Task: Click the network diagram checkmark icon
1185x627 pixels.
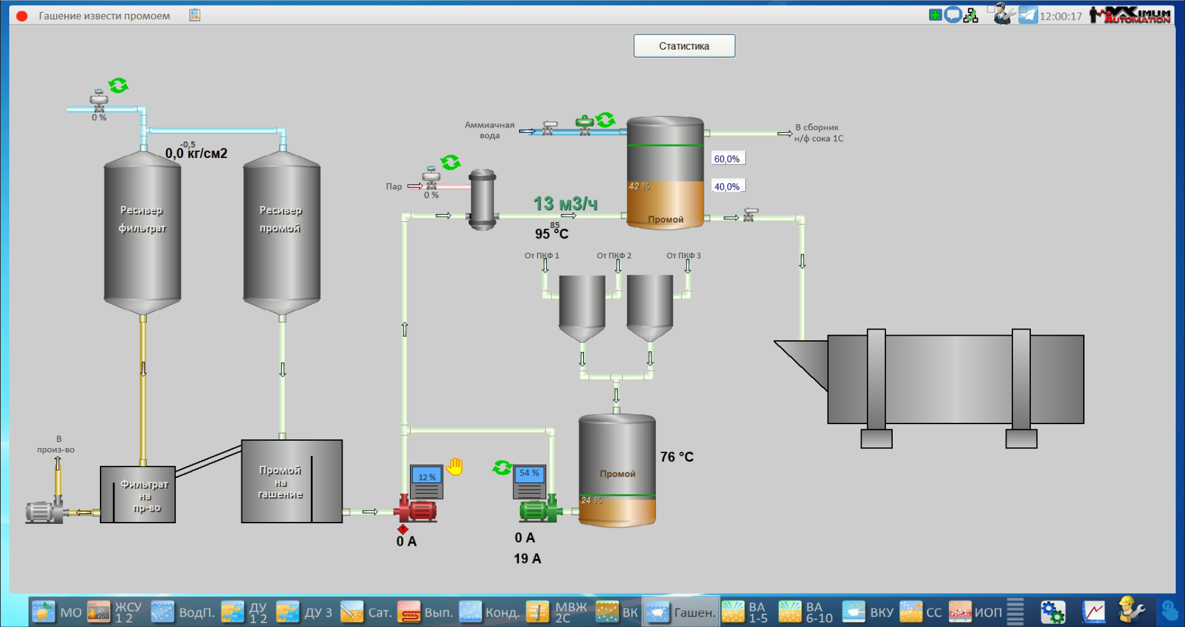Action: pyautogui.click(x=971, y=15)
